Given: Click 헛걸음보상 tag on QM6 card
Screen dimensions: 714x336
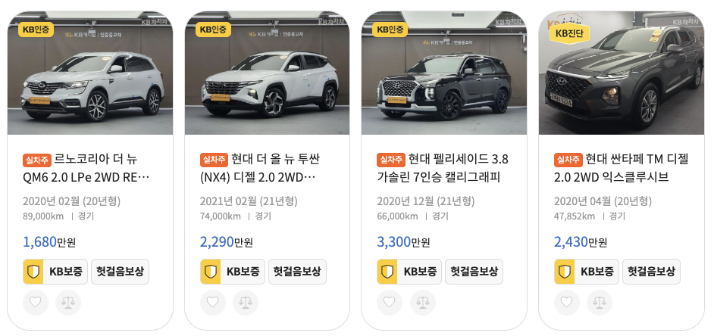Looking at the screenshot, I should tap(121, 272).
